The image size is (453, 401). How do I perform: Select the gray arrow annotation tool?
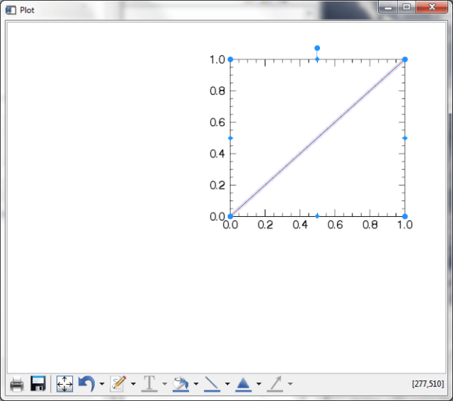pyautogui.click(x=275, y=384)
